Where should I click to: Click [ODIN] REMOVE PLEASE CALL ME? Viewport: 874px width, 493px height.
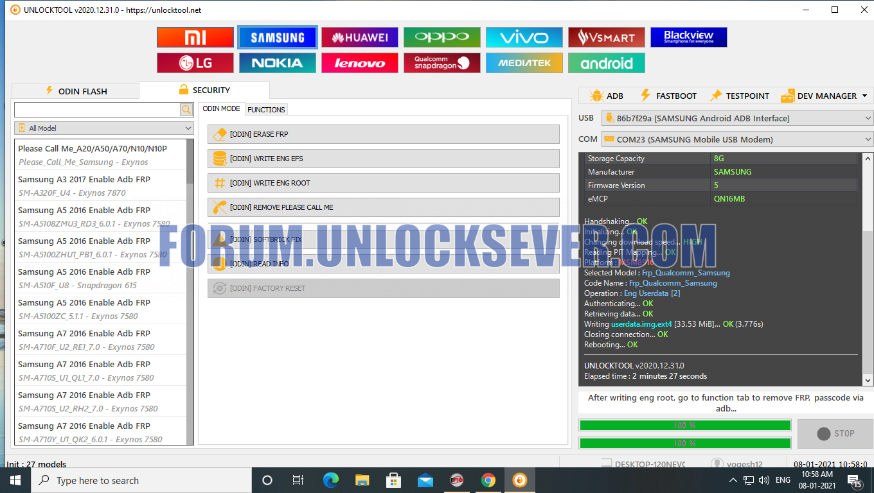(x=384, y=207)
